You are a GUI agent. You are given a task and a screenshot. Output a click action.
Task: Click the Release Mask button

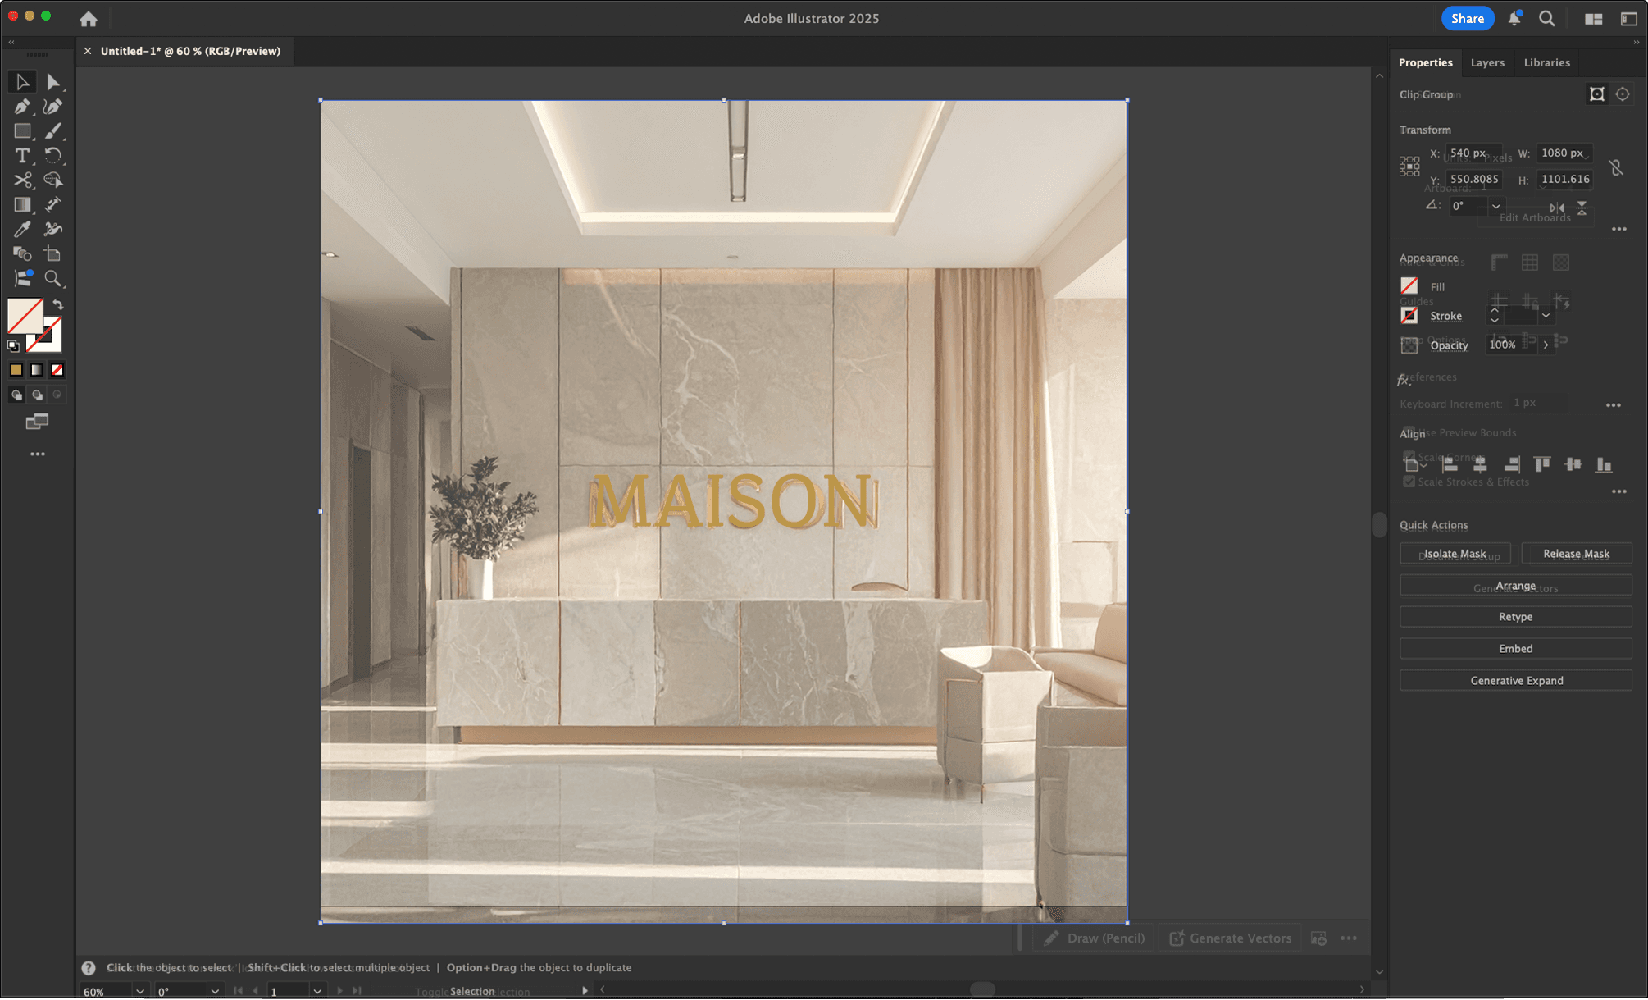(x=1575, y=554)
